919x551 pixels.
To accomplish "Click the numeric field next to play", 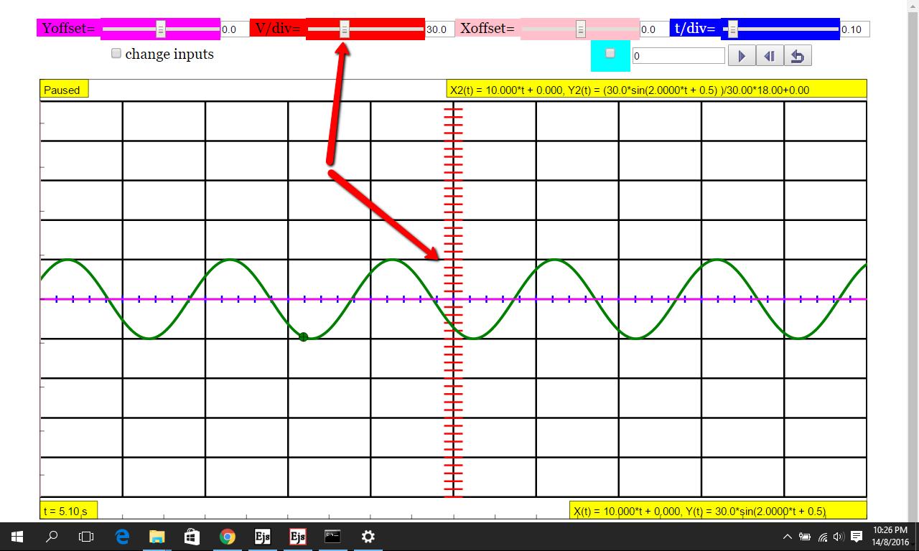I will [x=678, y=56].
